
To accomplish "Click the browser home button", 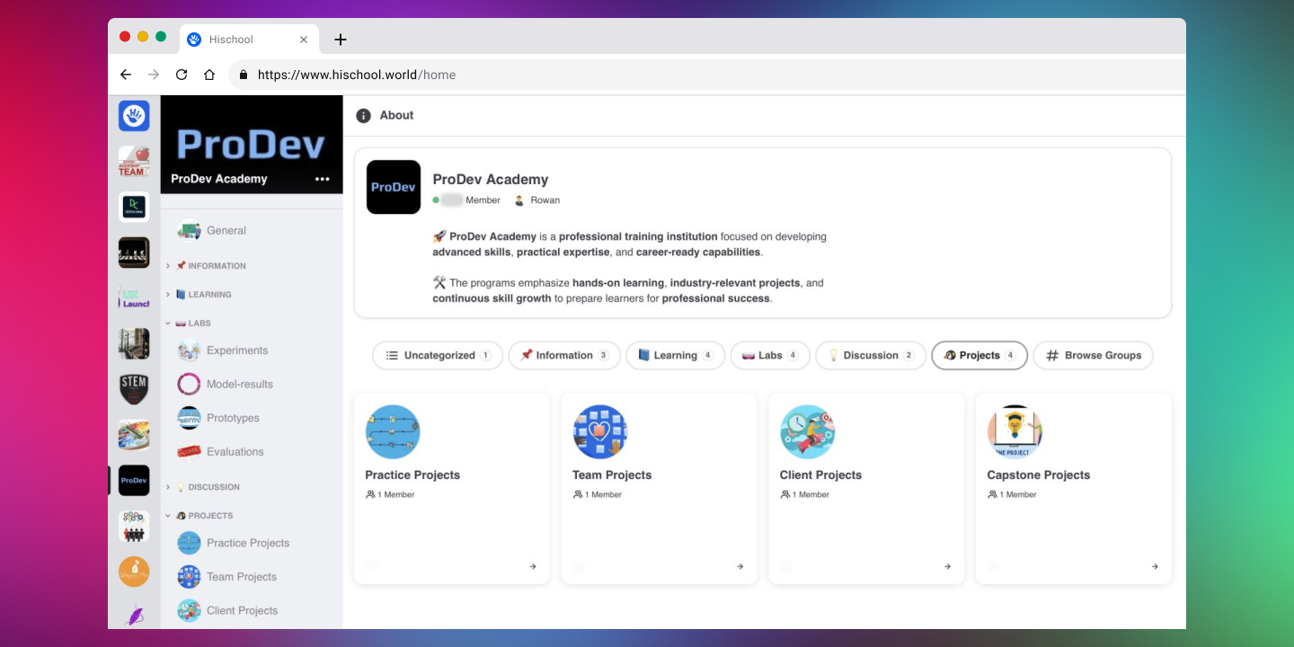I will tap(209, 75).
